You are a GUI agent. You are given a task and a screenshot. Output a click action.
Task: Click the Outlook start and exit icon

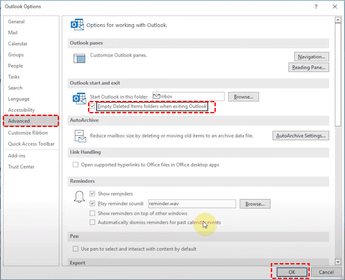click(x=79, y=98)
